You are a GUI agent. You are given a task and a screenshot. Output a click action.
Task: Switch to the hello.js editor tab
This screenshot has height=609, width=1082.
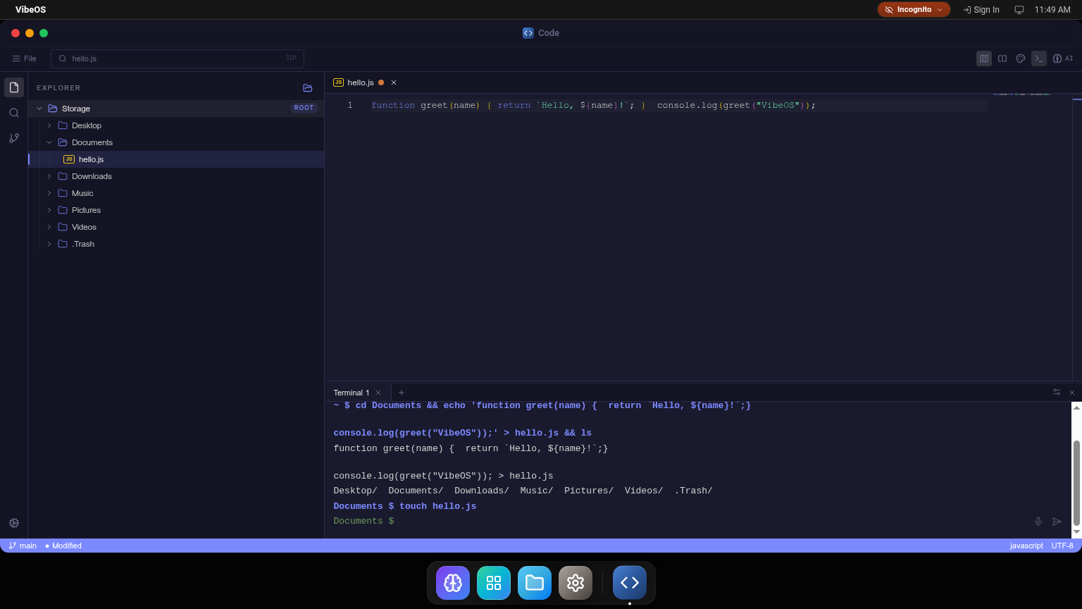(x=361, y=82)
